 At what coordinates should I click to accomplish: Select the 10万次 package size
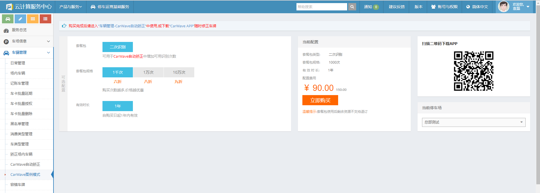tap(179, 72)
